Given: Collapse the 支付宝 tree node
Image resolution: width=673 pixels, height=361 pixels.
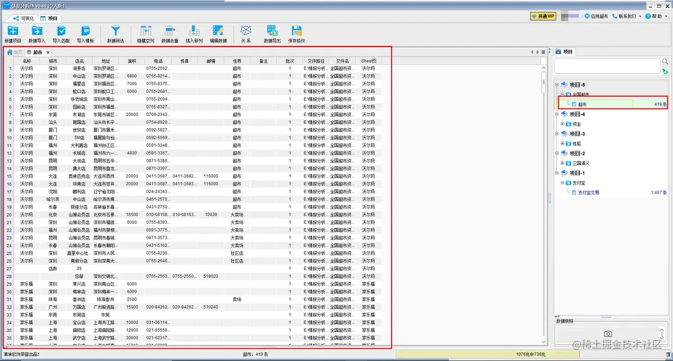Looking at the screenshot, I should click(x=563, y=182).
